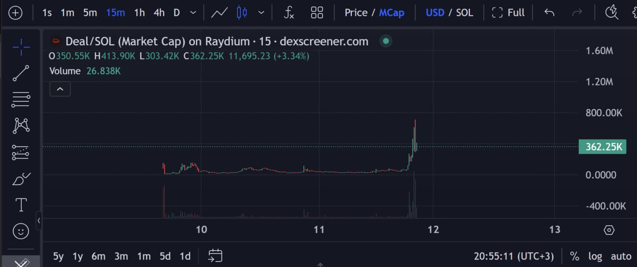Toggle the auto scale
The height and width of the screenshot is (267, 637).
[621, 256]
